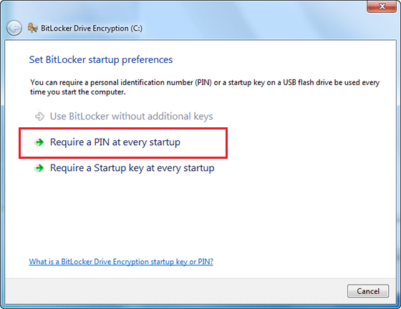The height and width of the screenshot is (309, 401).
Task: Pick 'Require a Startup key at every startup'
Action: (x=132, y=168)
